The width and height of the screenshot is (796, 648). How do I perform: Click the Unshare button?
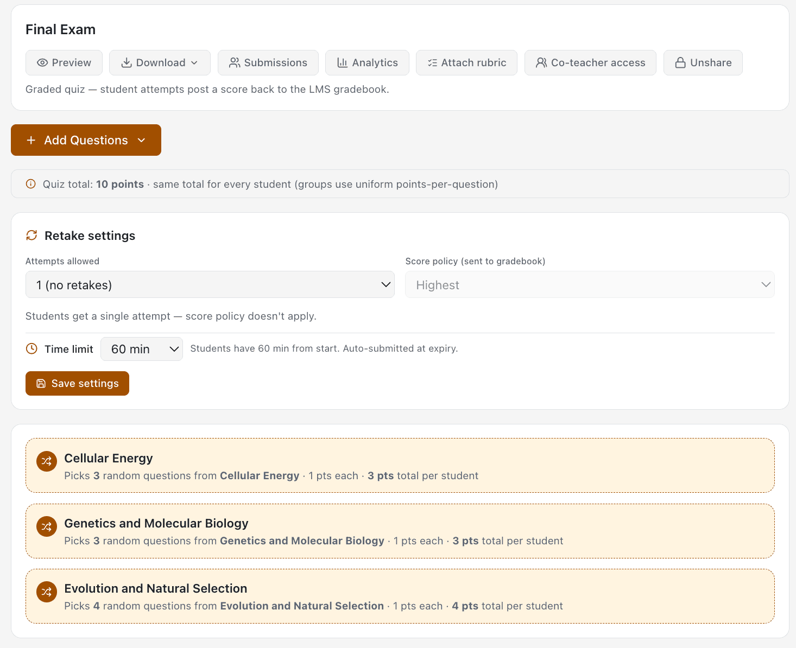tap(703, 63)
